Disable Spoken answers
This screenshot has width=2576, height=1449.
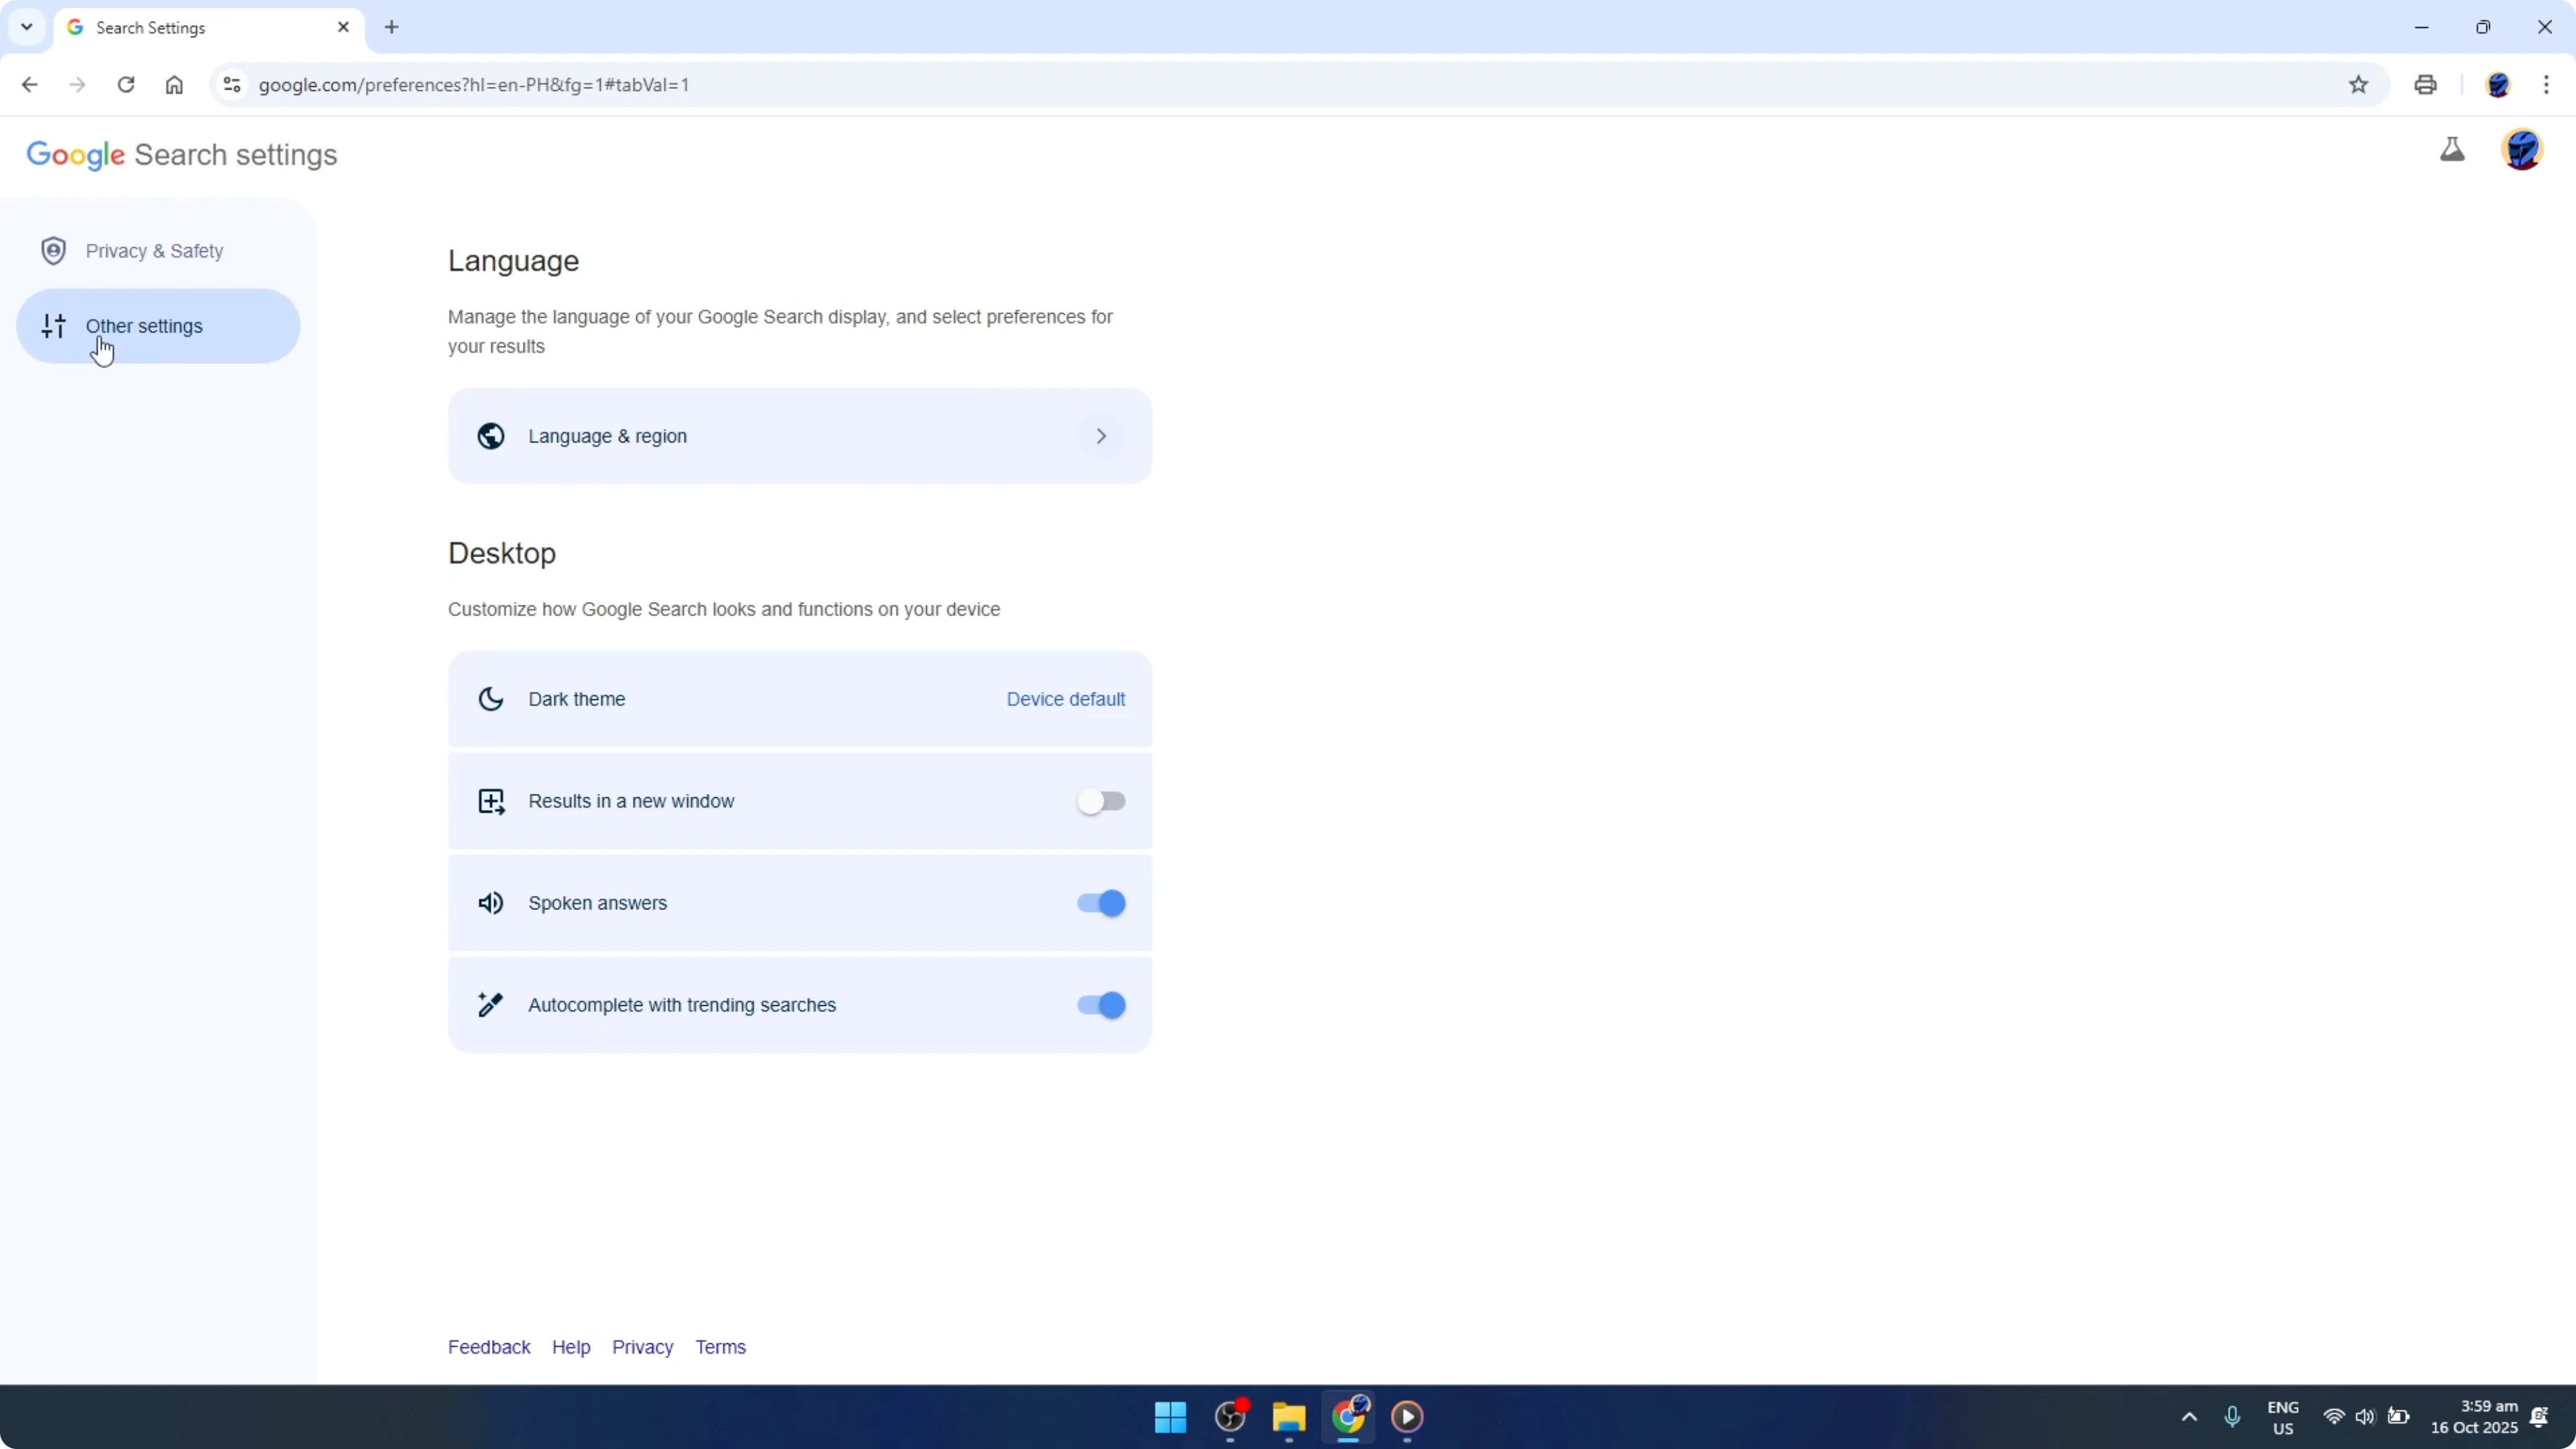click(x=1100, y=902)
